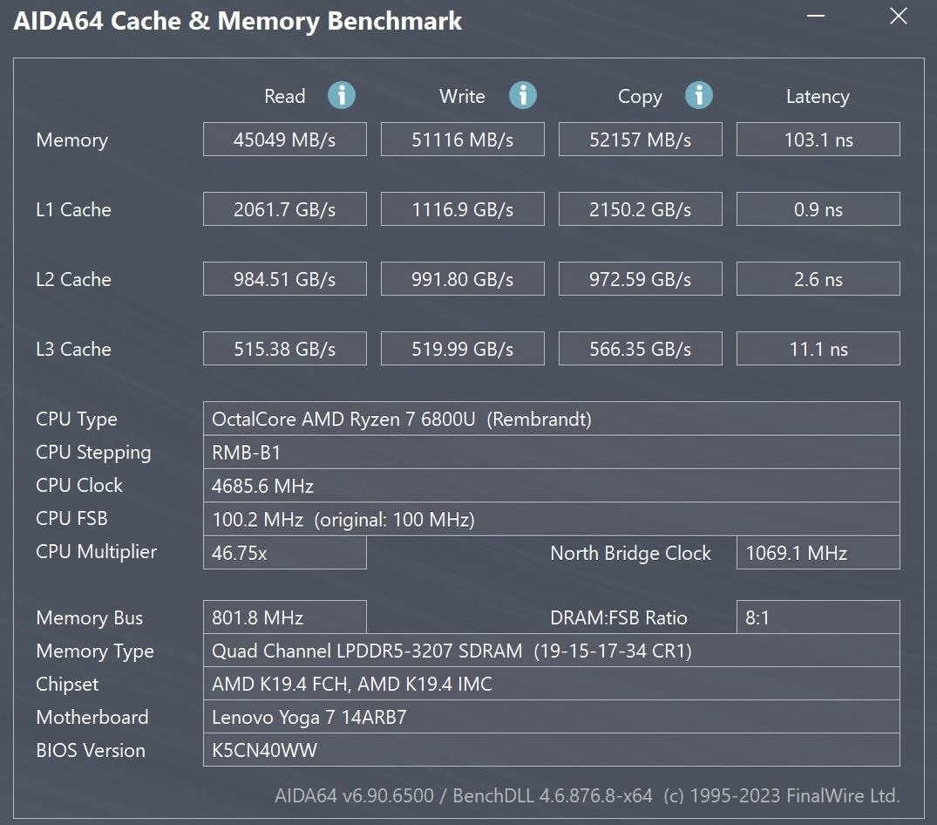Select the Memory Copy 52157 MB/s box
This screenshot has height=825, width=937.
pos(640,140)
